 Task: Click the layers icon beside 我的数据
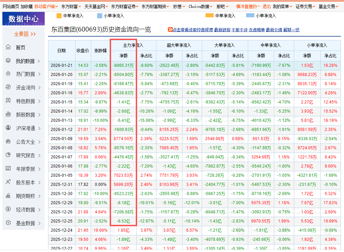click(x=8, y=60)
